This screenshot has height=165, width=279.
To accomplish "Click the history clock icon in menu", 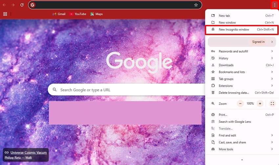I will [x=213, y=58].
